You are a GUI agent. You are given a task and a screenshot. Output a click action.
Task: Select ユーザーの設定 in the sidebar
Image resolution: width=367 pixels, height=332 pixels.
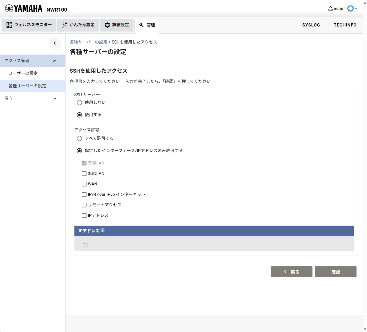[x=23, y=73]
